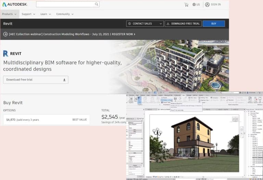Click the blue Buy button
This screenshot has width=263, height=180.
pyautogui.click(x=214, y=24)
